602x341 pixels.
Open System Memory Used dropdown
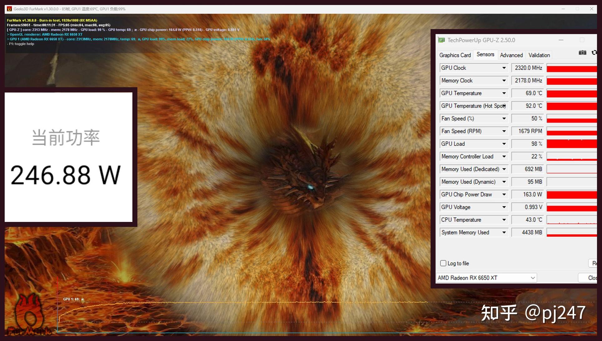point(504,233)
